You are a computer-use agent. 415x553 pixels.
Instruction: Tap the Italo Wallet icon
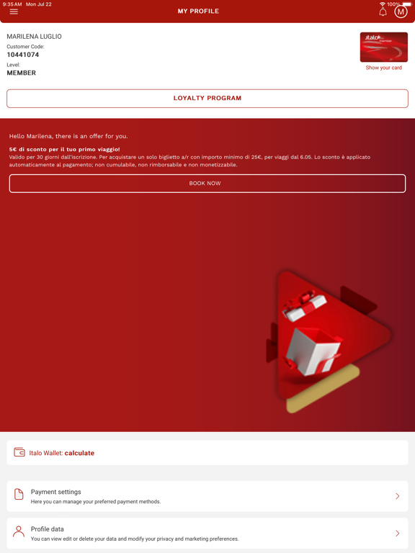19,452
